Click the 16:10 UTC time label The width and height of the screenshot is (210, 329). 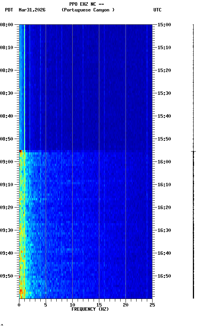click(164, 185)
